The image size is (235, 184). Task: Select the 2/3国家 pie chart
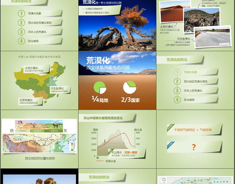(130, 87)
